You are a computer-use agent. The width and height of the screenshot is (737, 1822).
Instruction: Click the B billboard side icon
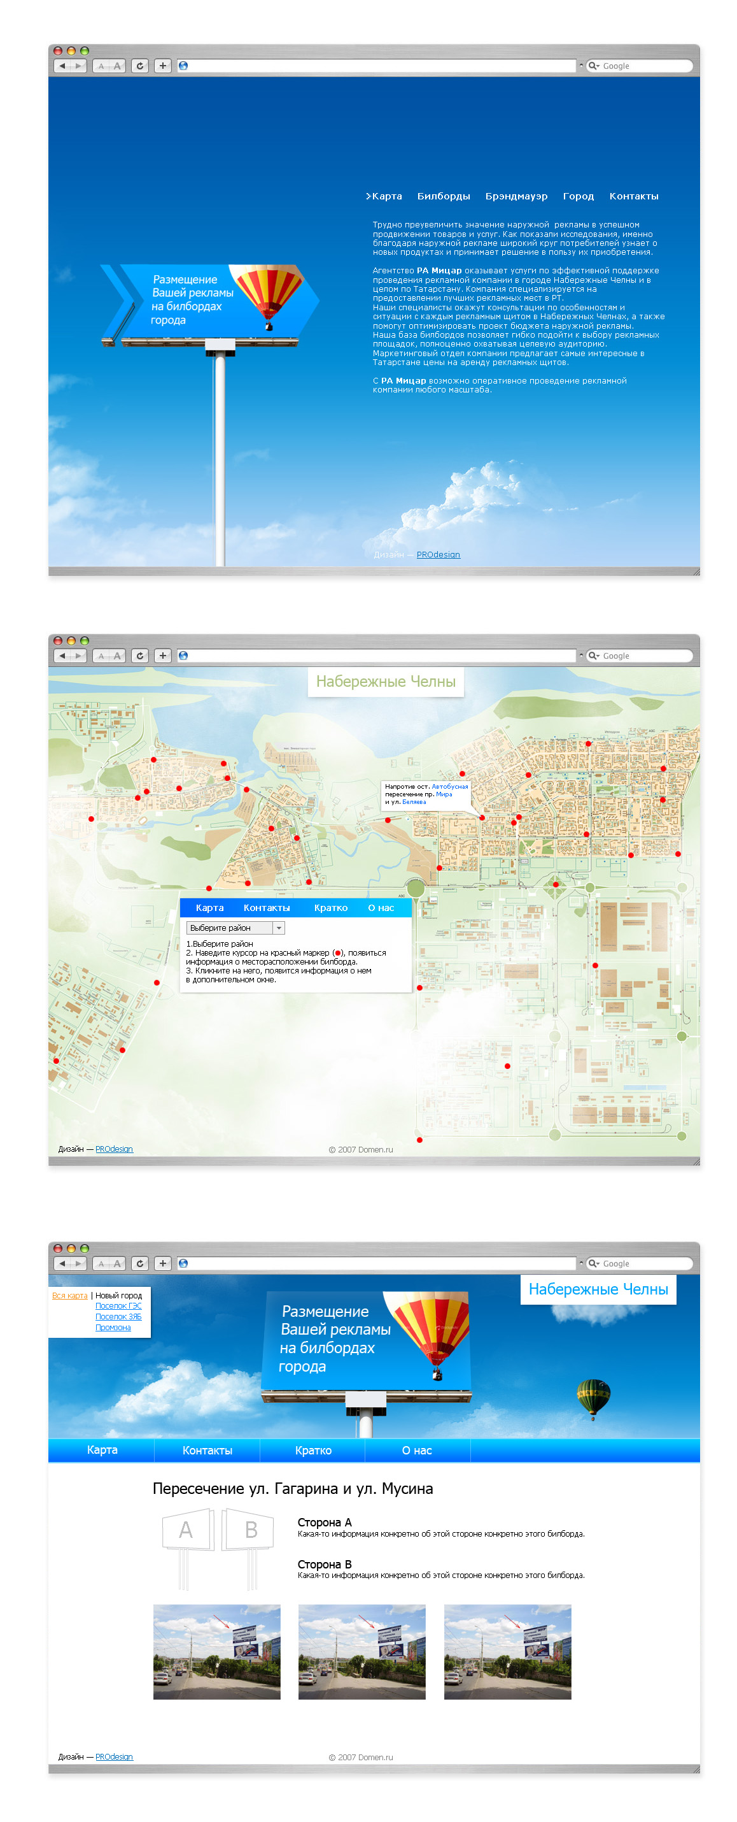[249, 1530]
